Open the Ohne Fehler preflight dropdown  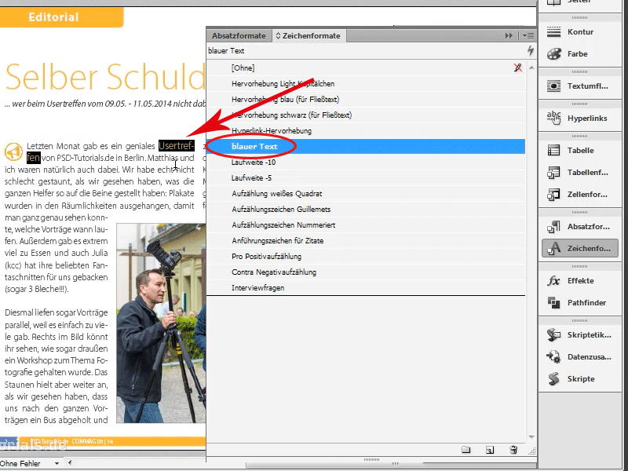57,463
